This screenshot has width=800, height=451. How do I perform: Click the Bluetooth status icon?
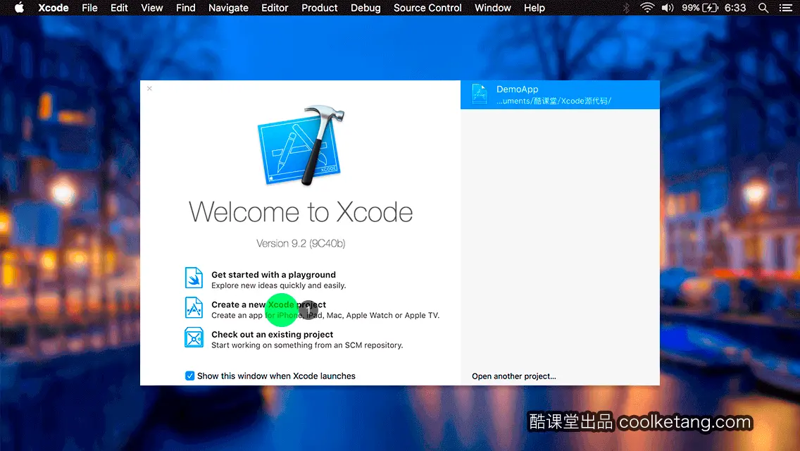(x=626, y=8)
